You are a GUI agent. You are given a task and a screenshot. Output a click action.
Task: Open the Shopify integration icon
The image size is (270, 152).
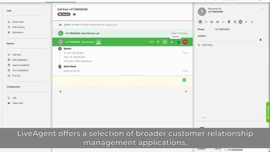[x=235, y=22]
